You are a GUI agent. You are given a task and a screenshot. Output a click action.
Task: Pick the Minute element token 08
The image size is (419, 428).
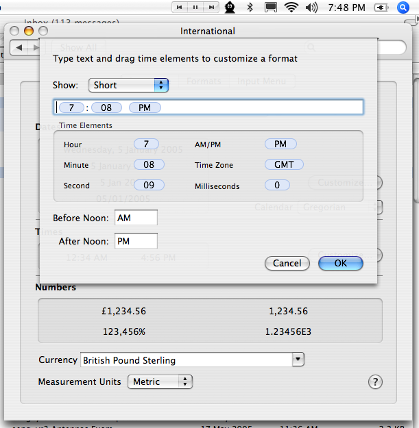pyautogui.click(x=149, y=164)
